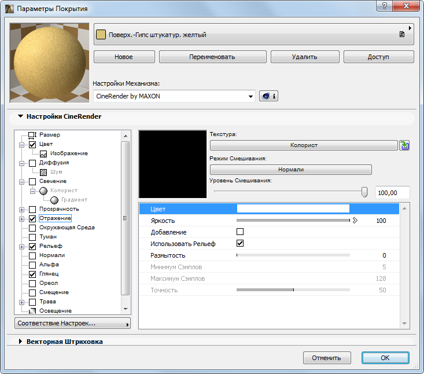Viewport: 424px width, 374px height.
Task: Enable the Диффузия channel checkbox
Action: 32,163
